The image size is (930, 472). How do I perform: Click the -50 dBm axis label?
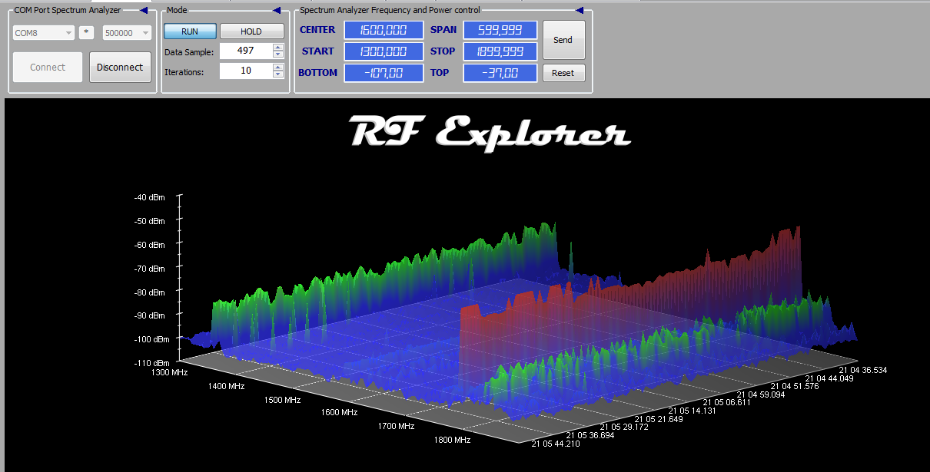(149, 221)
